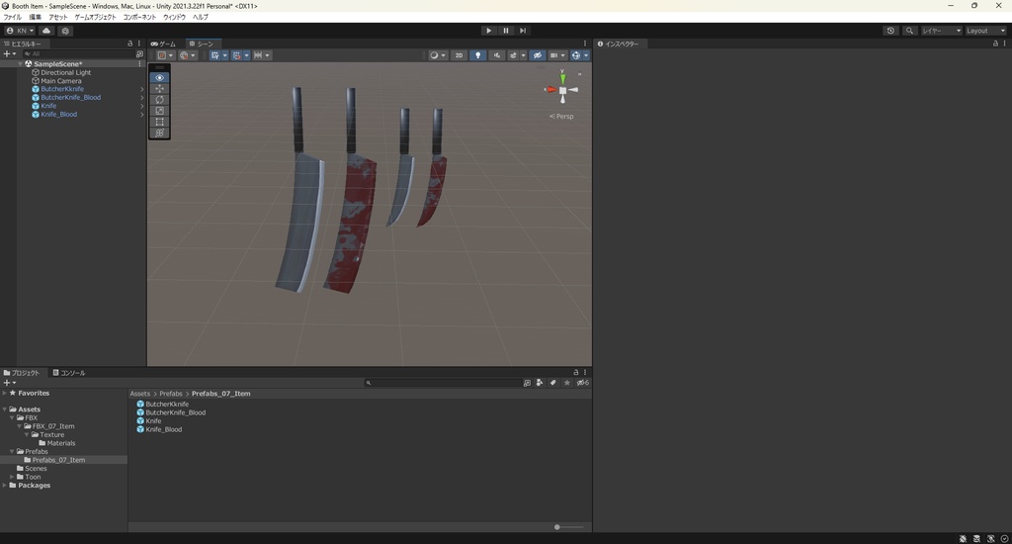This screenshot has height=544, width=1012.
Task: Open the Hierarchy panel three-dot menu
Action: (x=138, y=44)
